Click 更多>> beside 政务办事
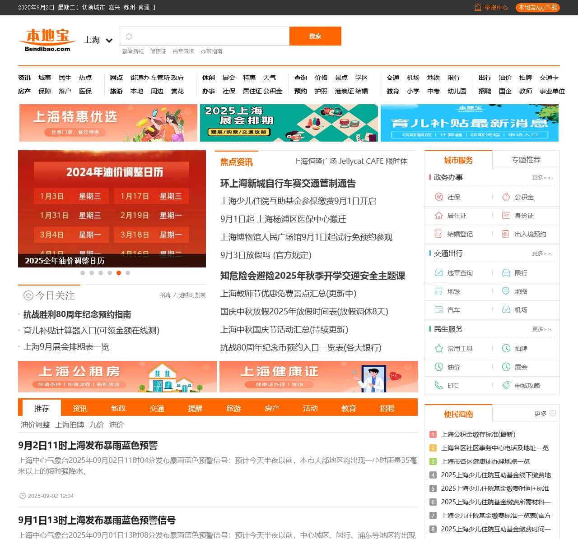This screenshot has height=539, width=578. coord(542,178)
